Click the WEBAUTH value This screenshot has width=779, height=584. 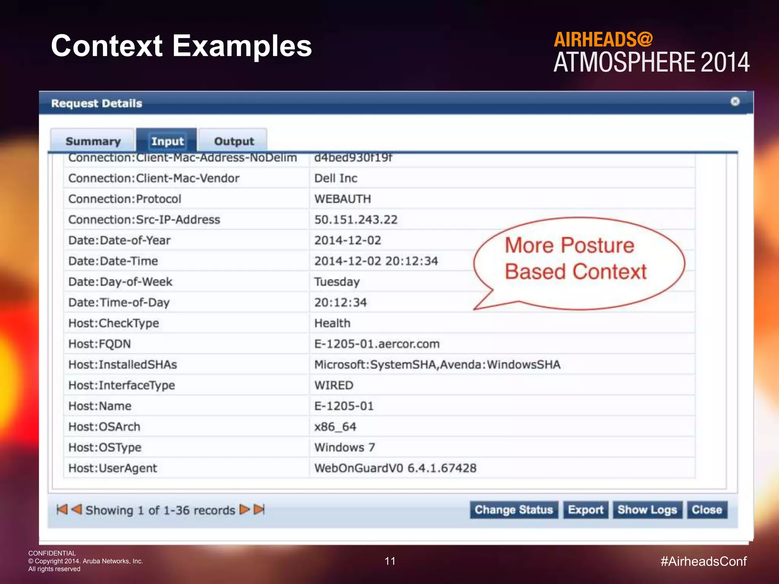[343, 199]
